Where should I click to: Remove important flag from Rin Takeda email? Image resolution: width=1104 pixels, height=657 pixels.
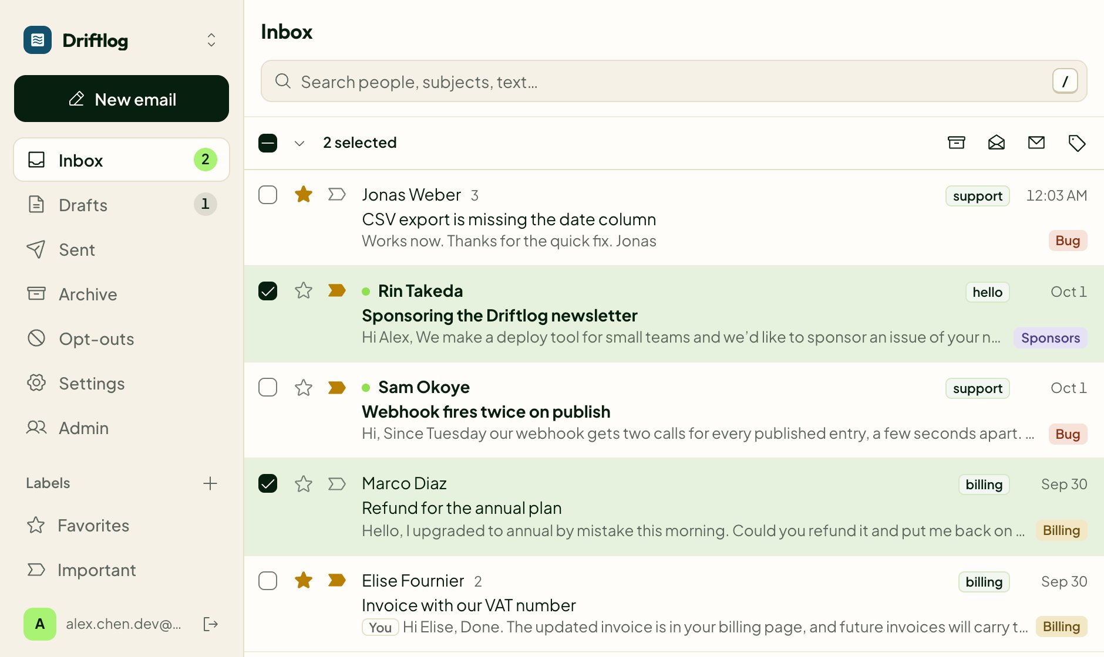336,290
